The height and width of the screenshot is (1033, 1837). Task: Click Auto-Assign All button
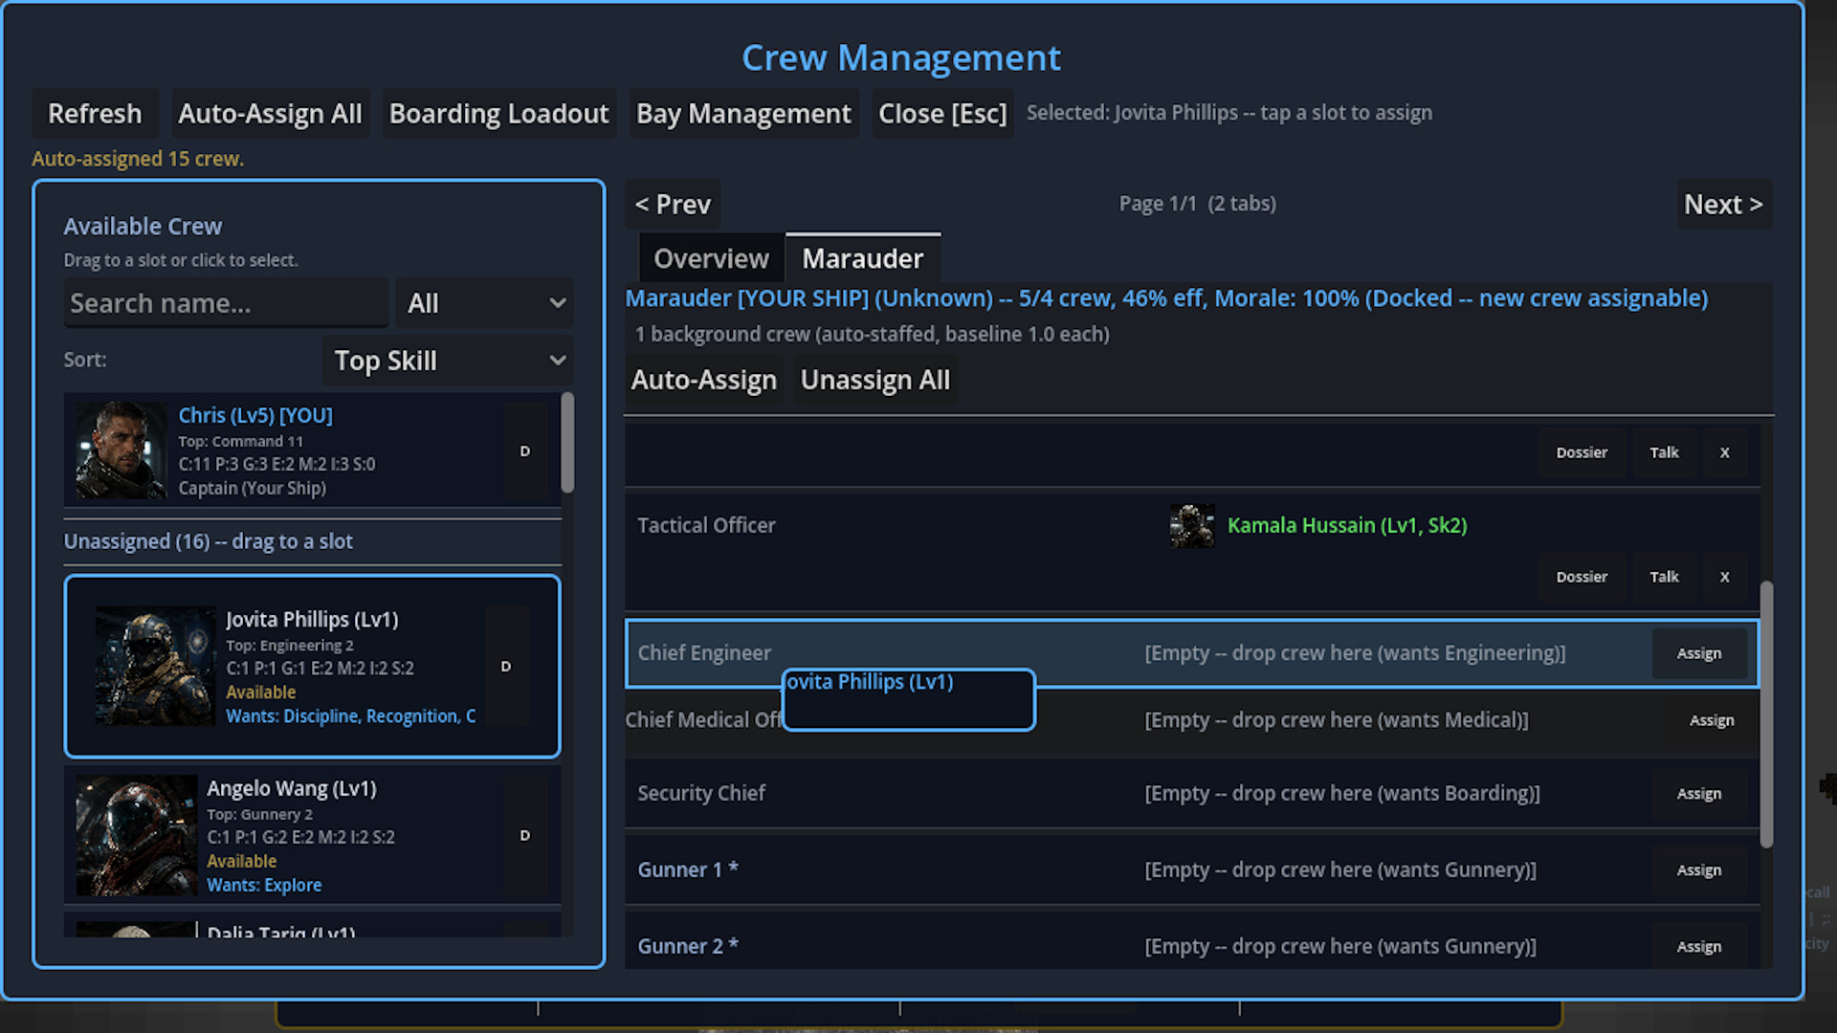click(270, 114)
